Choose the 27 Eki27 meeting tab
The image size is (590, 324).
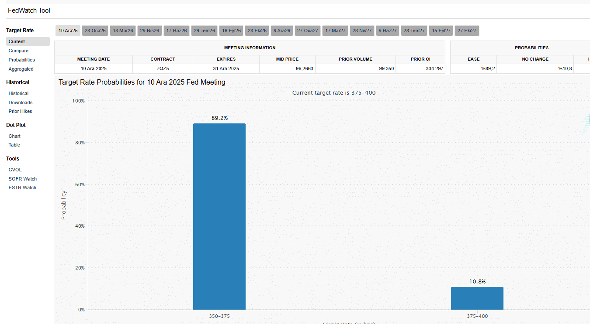coord(467,31)
